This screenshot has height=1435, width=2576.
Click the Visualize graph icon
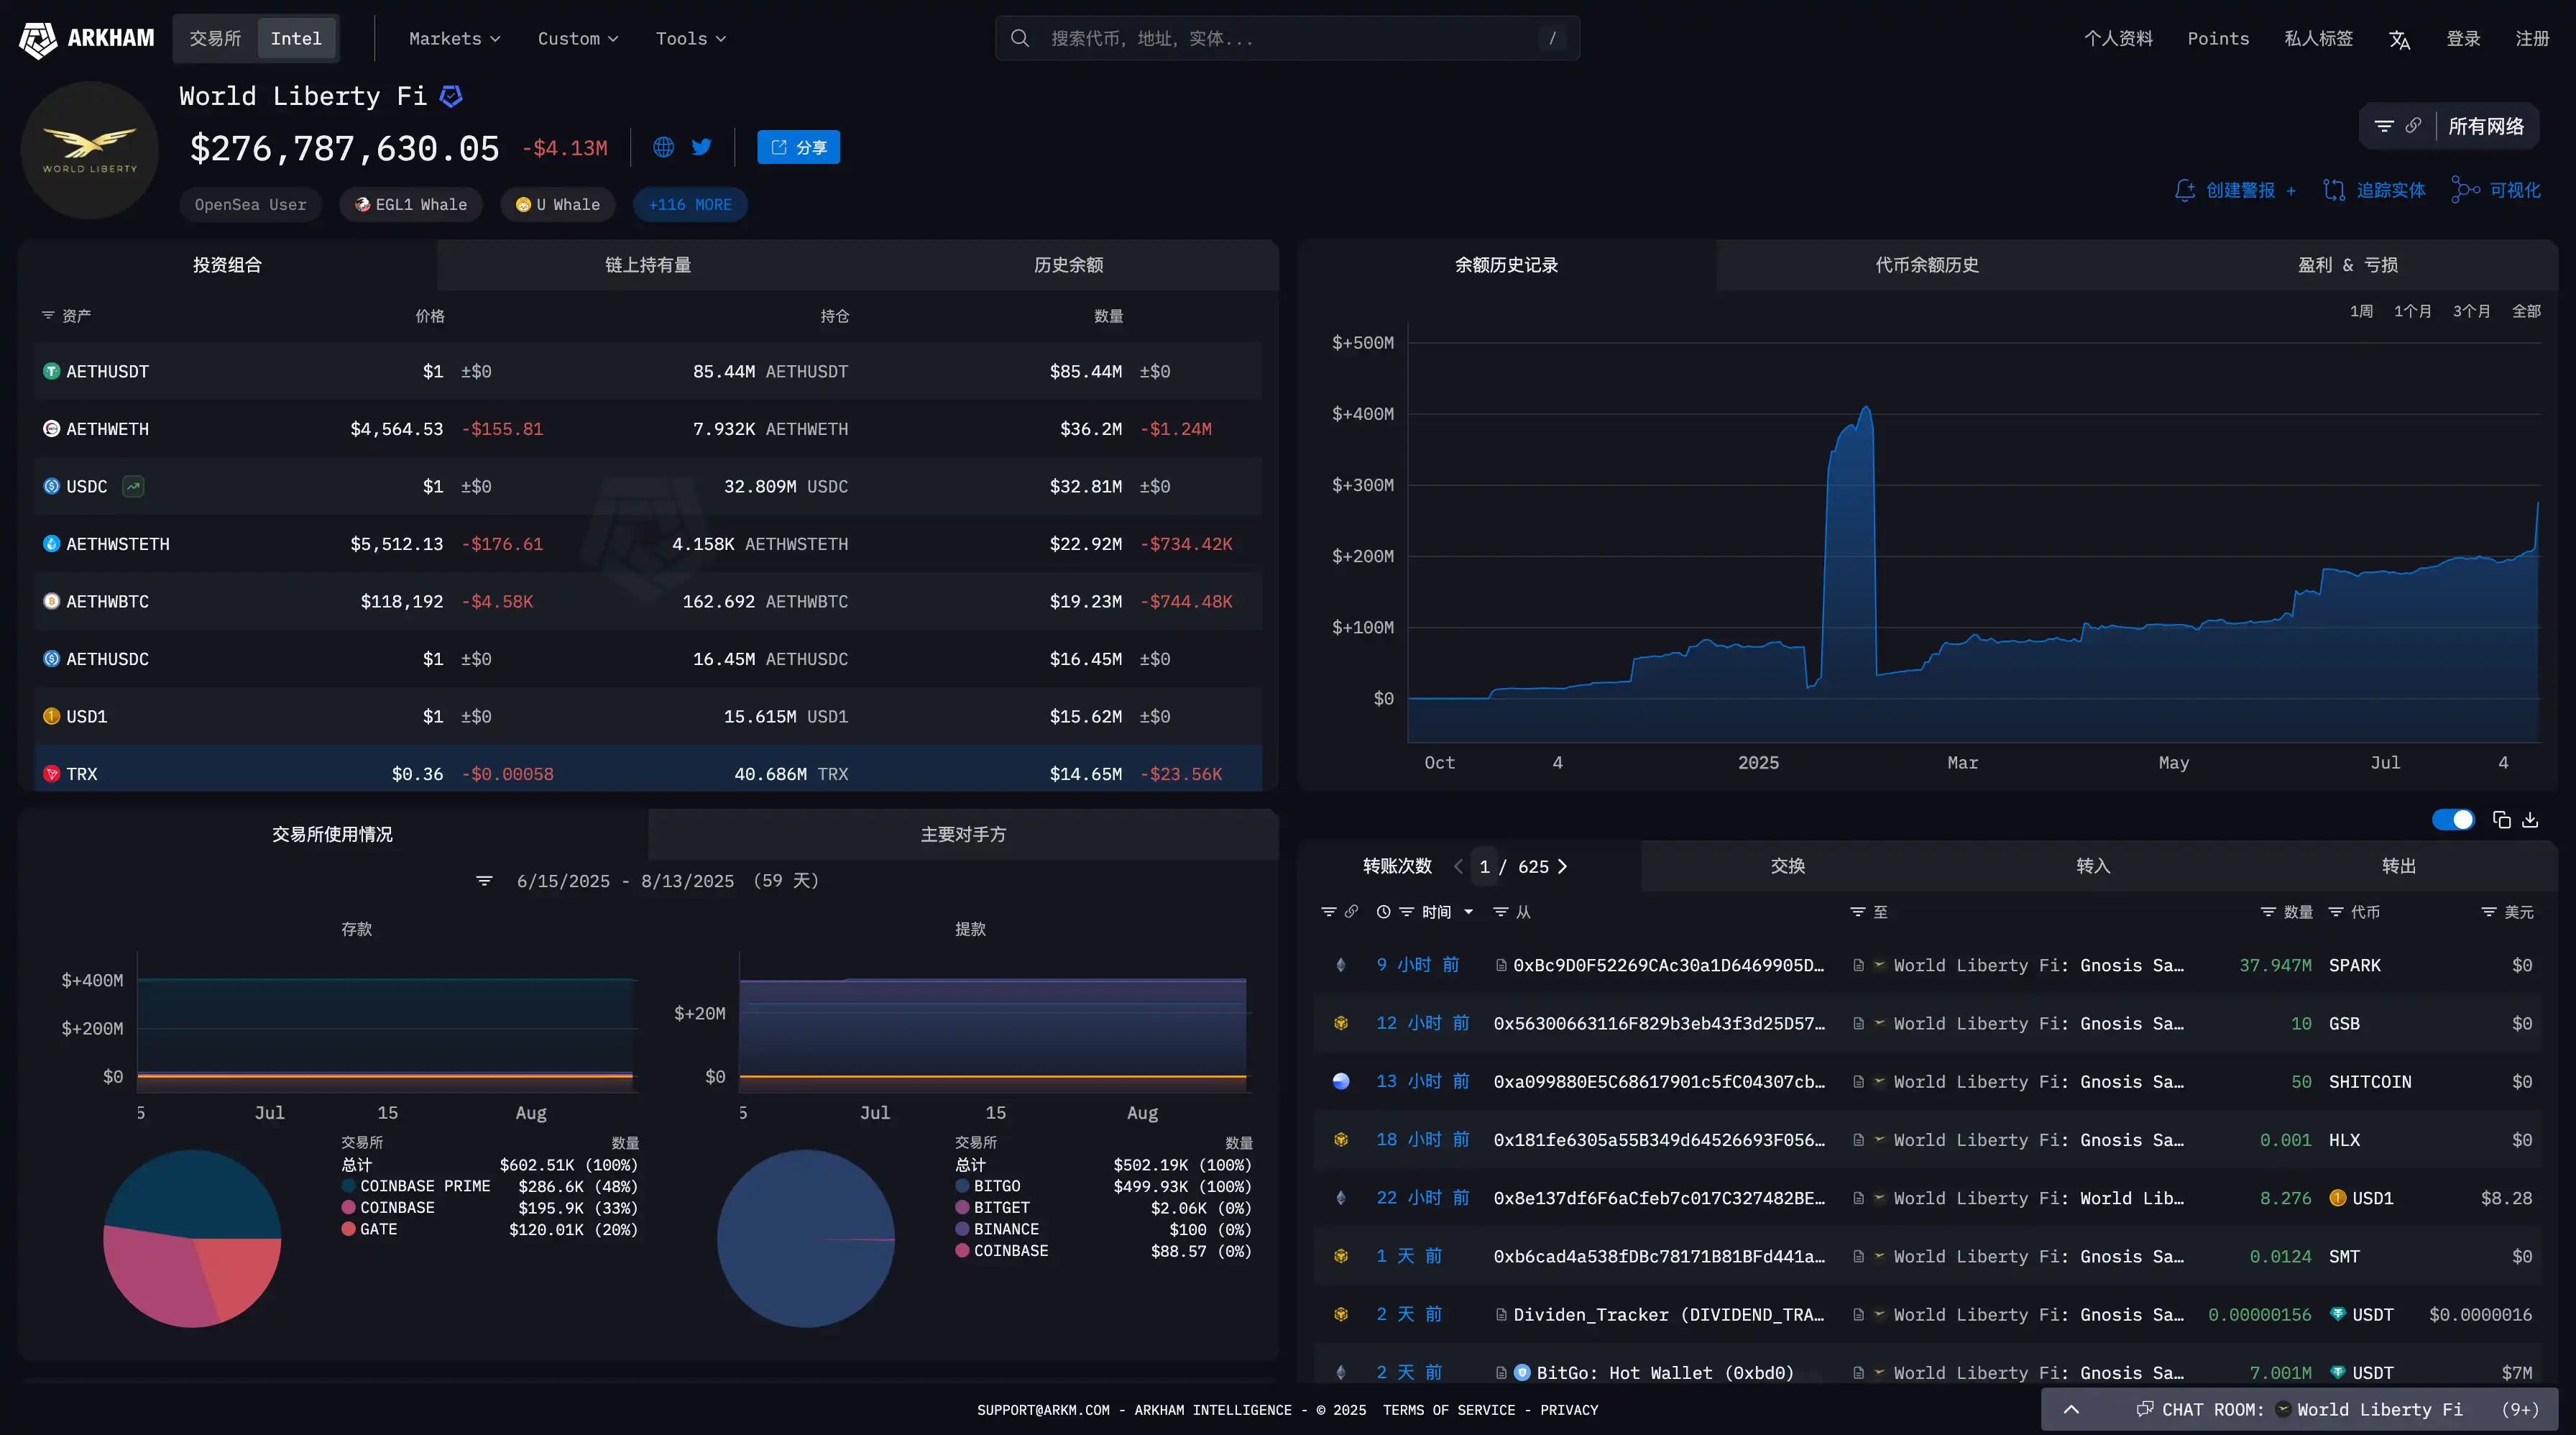(2465, 190)
